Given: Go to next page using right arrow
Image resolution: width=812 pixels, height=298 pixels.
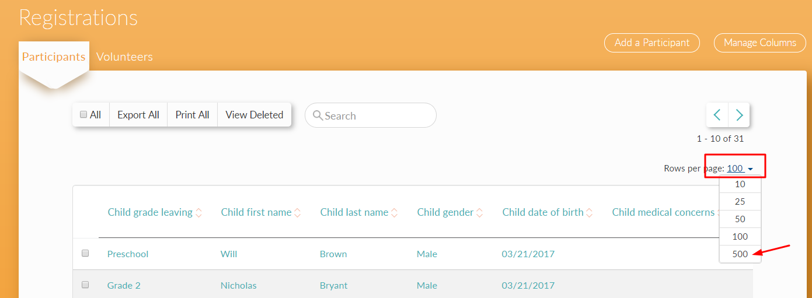Looking at the screenshot, I should (x=739, y=115).
